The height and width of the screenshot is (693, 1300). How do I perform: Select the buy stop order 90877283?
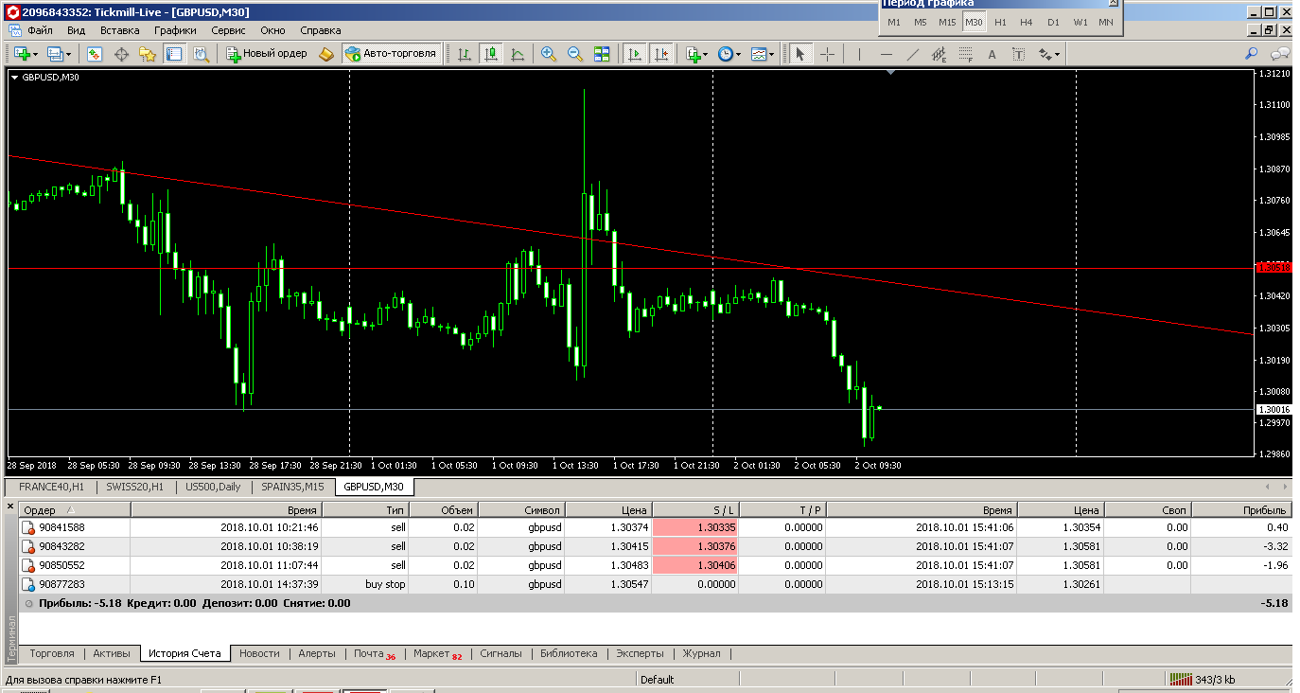655,584
